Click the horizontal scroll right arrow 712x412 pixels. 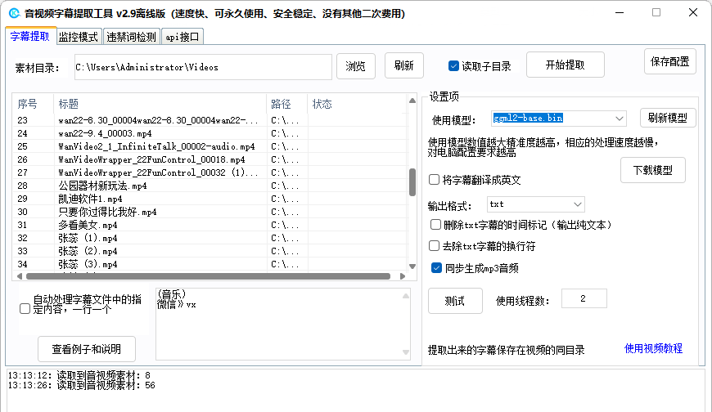point(403,276)
